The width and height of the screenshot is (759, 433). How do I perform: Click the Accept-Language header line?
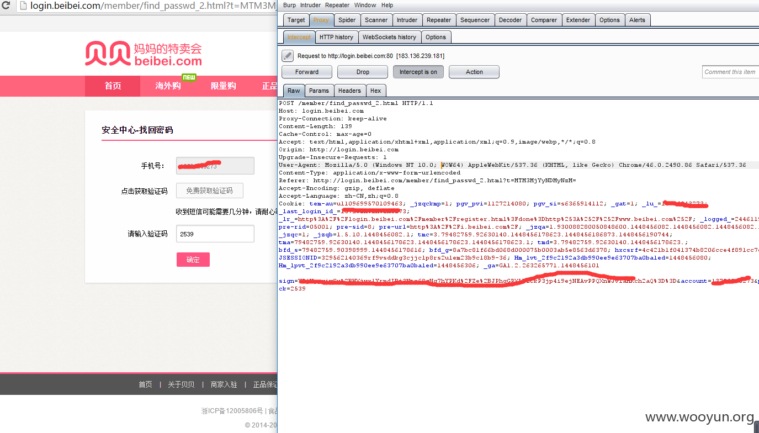point(338,196)
